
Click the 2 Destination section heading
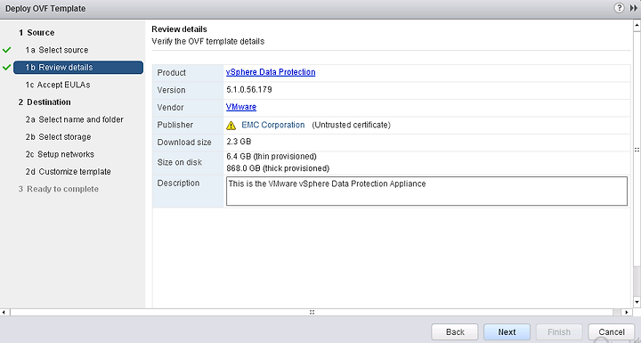45,102
